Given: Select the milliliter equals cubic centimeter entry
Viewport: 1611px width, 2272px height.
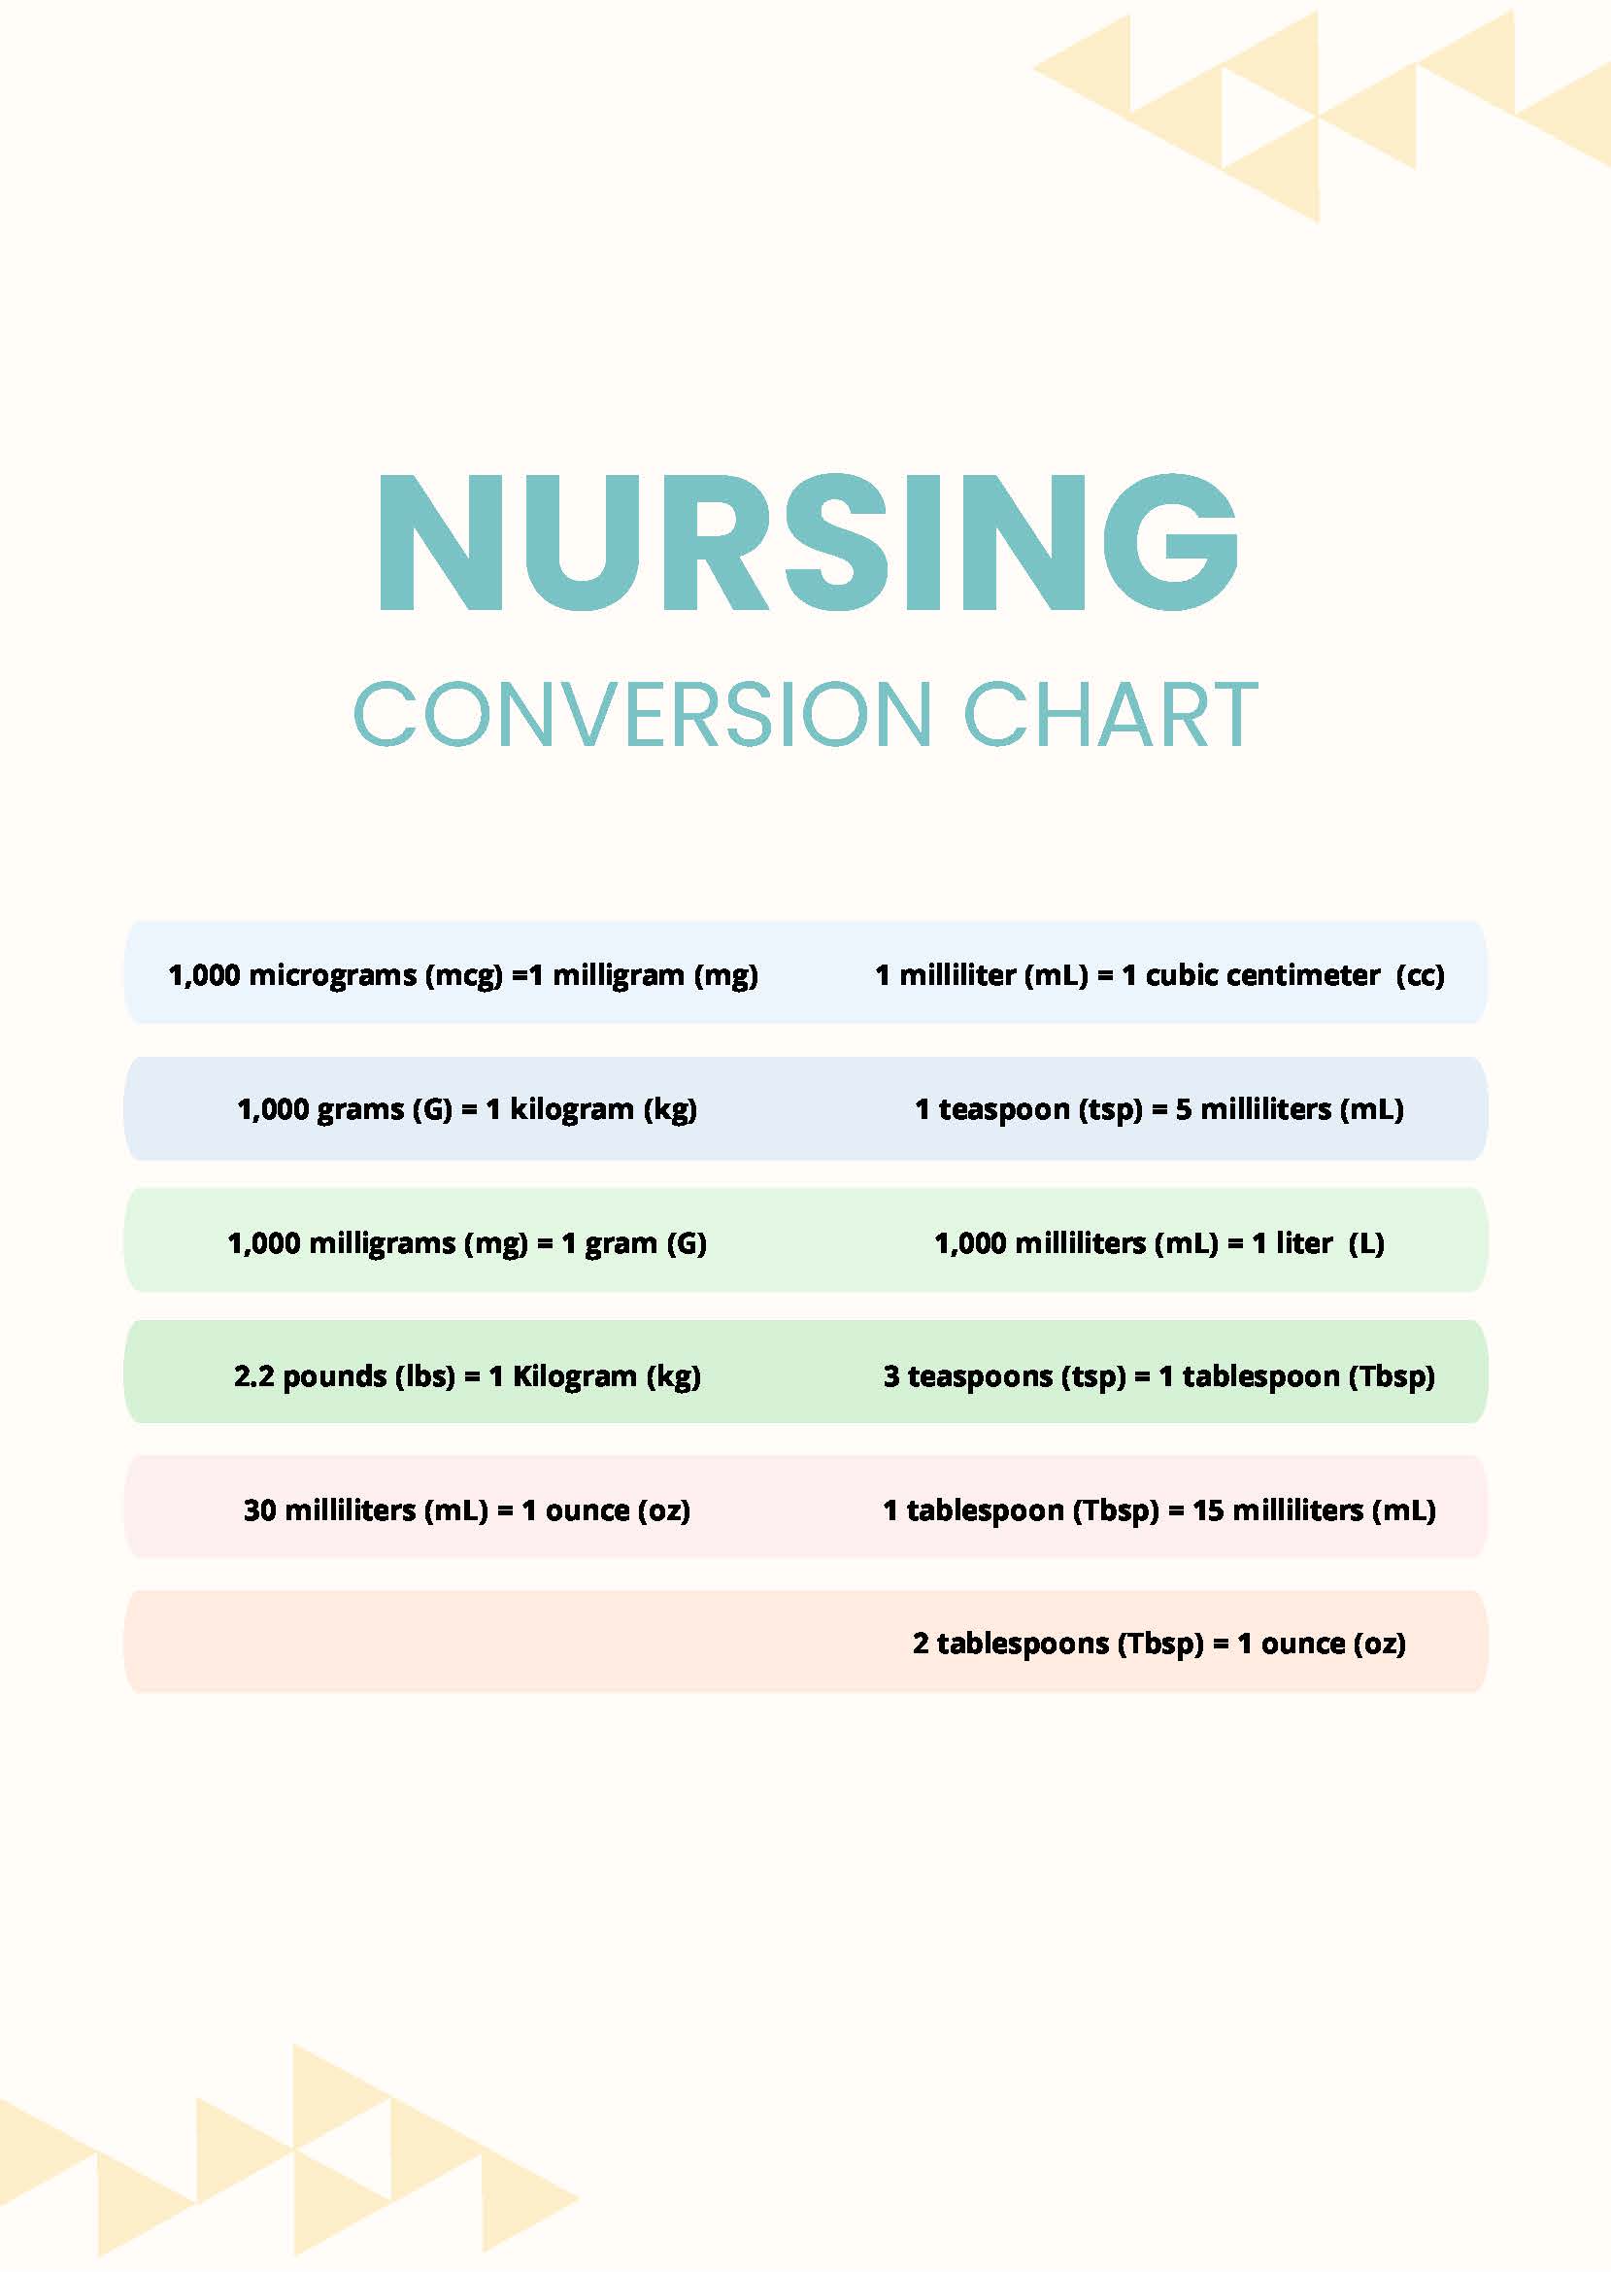Looking at the screenshot, I should pyautogui.click(x=1159, y=975).
